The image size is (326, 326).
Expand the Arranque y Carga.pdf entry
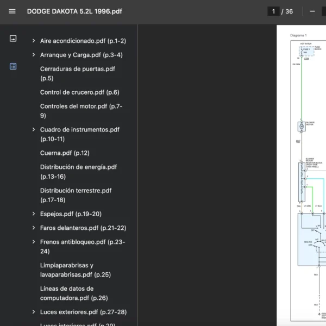click(34, 55)
